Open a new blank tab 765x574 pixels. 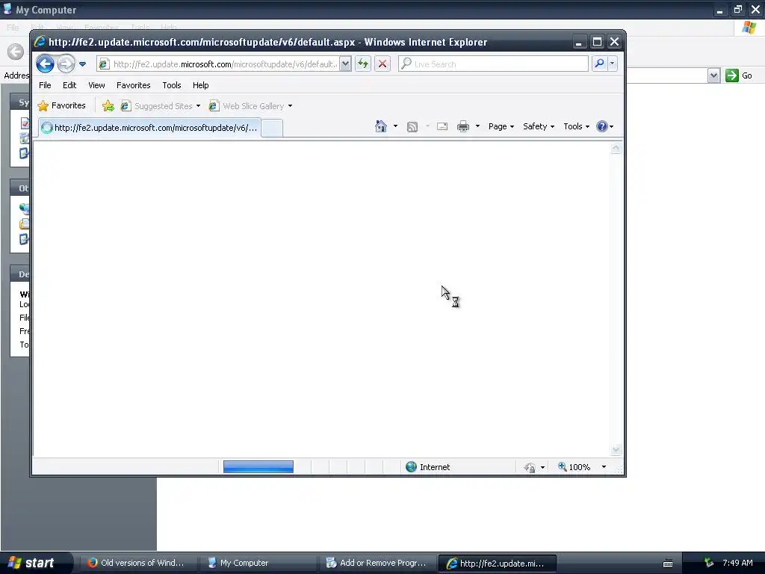(x=272, y=129)
